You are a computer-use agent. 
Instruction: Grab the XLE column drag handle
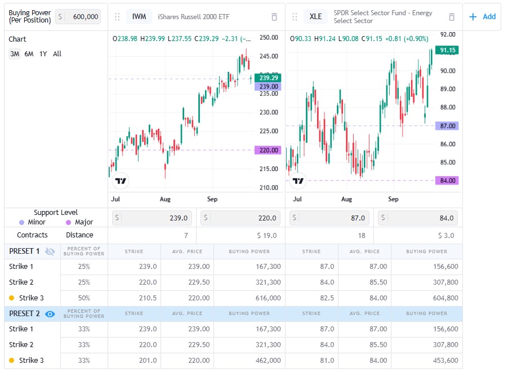pos(295,17)
